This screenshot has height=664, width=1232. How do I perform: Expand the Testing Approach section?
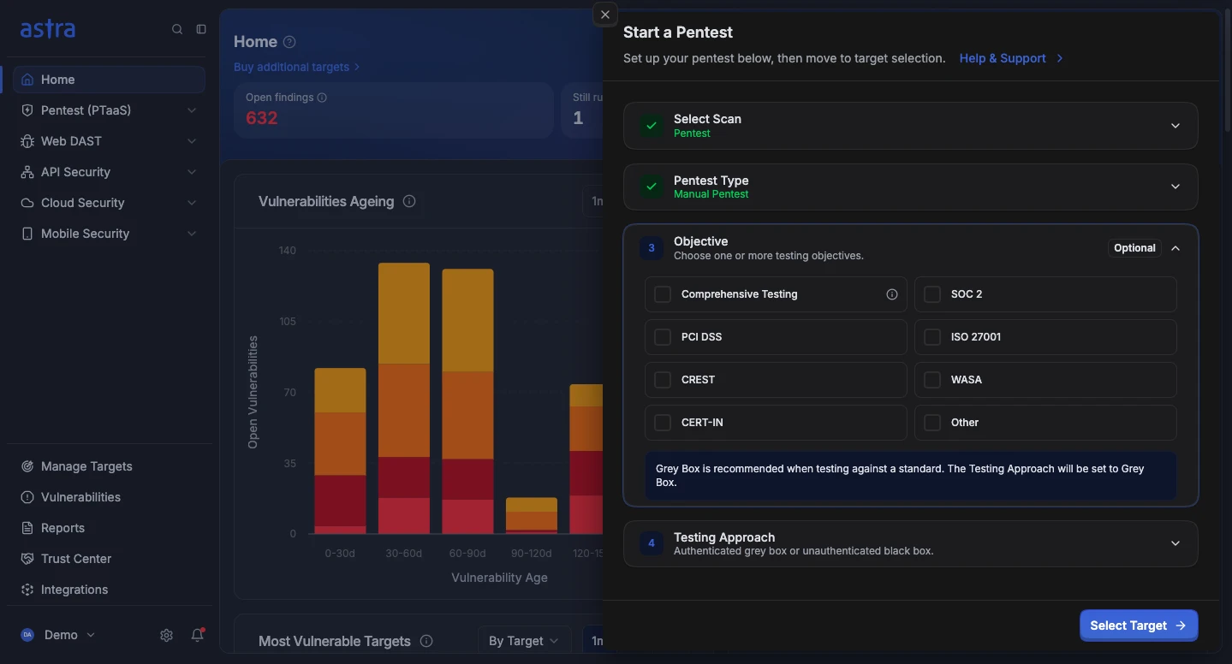coord(1175,543)
